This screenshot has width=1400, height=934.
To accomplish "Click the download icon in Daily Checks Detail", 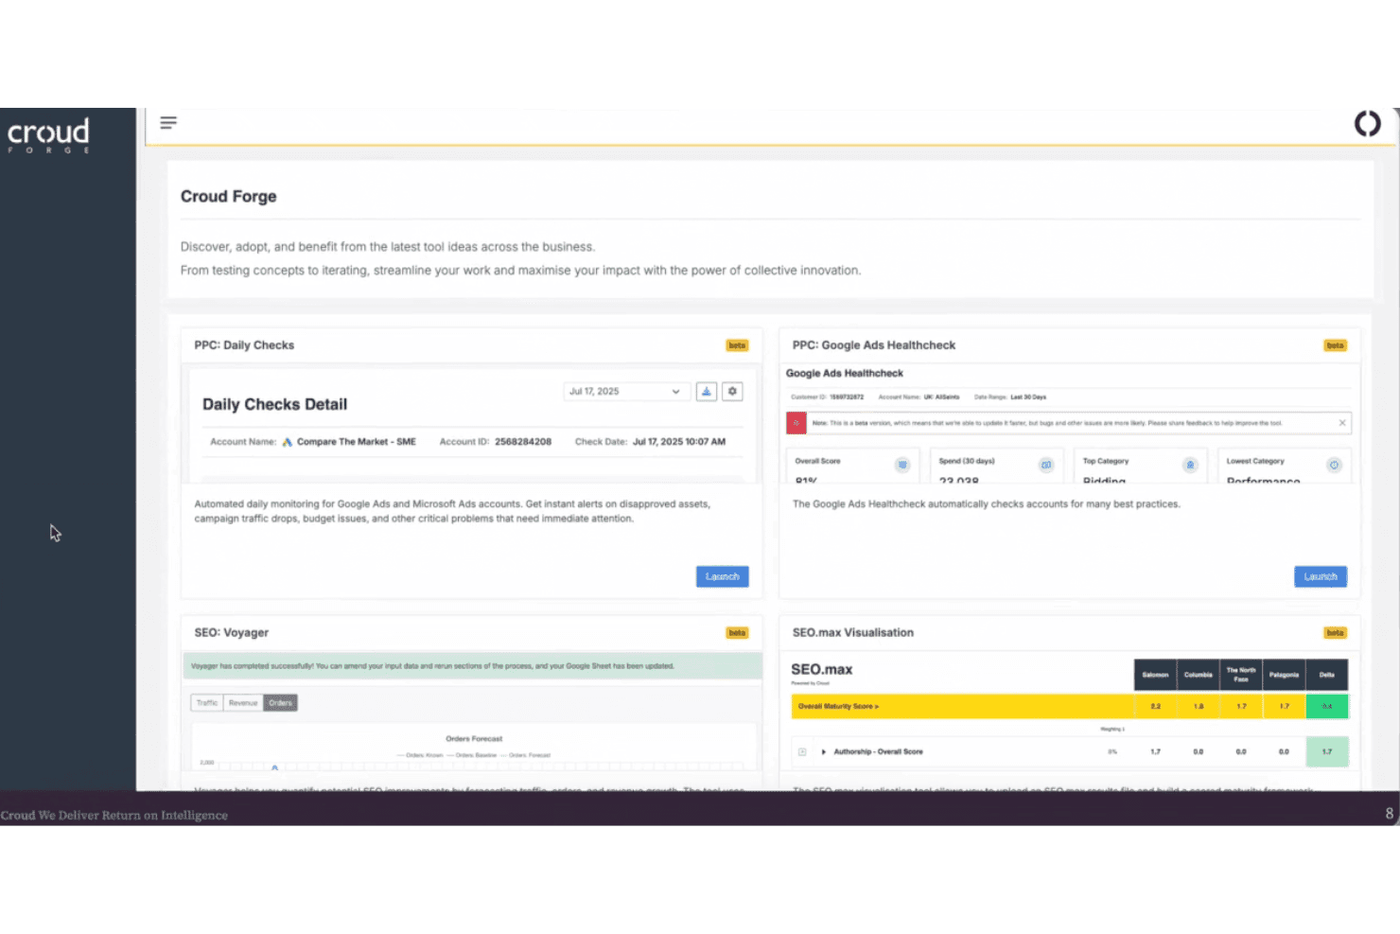I will (707, 392).
